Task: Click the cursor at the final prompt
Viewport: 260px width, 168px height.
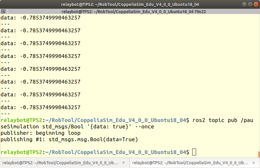Action: tap(194, 152)
